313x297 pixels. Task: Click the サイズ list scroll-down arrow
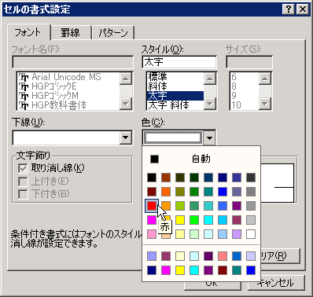tap(265, 104)
